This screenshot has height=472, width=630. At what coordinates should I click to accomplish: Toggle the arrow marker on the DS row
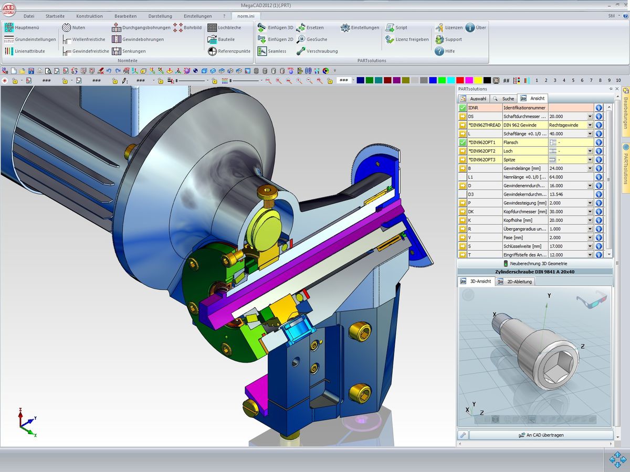[x=463, y=116]
